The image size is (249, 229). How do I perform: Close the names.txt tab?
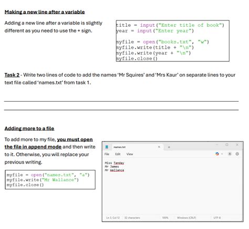[159, 147]
